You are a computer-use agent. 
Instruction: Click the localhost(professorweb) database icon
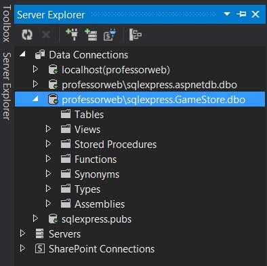click(x=54, y=70)
